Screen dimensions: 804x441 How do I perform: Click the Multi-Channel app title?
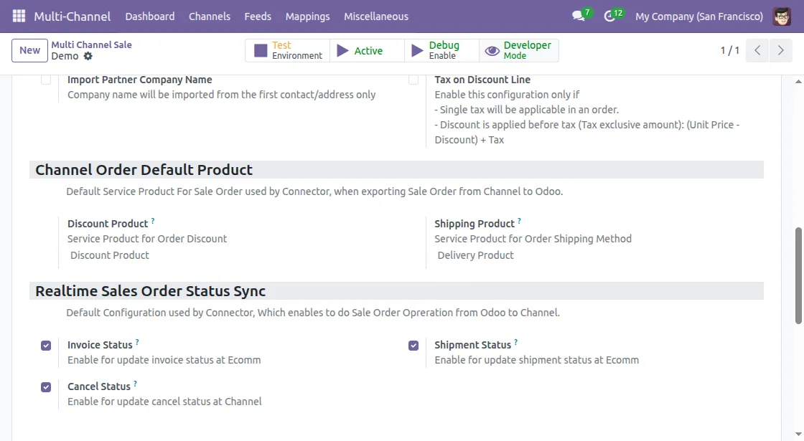(73, 16)
